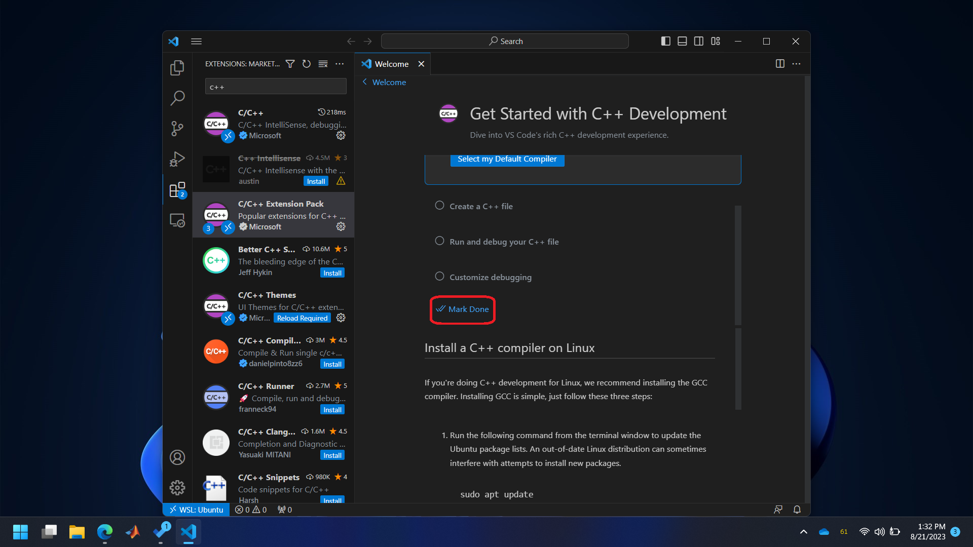The image size is (973, 547).
Task: Open Remote Explorer icon in activity bar
Action: point(177,220)
